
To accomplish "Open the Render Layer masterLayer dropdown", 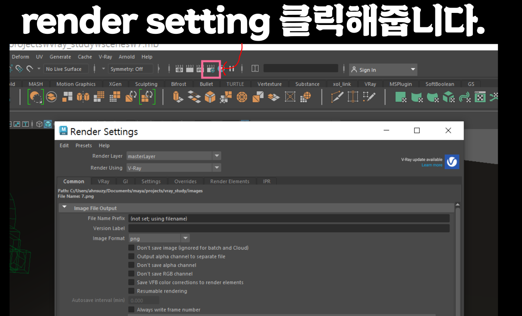I will tap(174, 156).
